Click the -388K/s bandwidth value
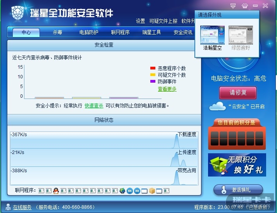This screenshot has width=277, height=213. [19, 171]
